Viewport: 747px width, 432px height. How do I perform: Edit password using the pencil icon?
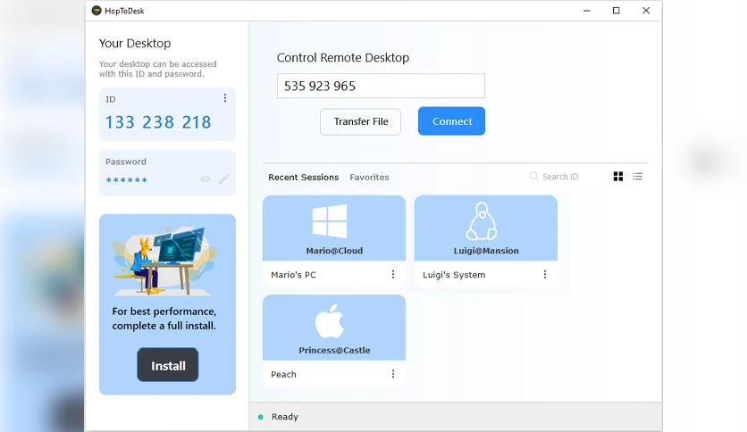tap(224, 179)
